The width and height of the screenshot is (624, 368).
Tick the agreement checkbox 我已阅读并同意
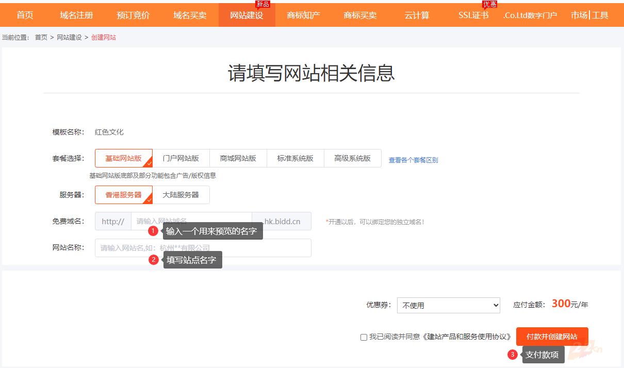click(364, 337)
